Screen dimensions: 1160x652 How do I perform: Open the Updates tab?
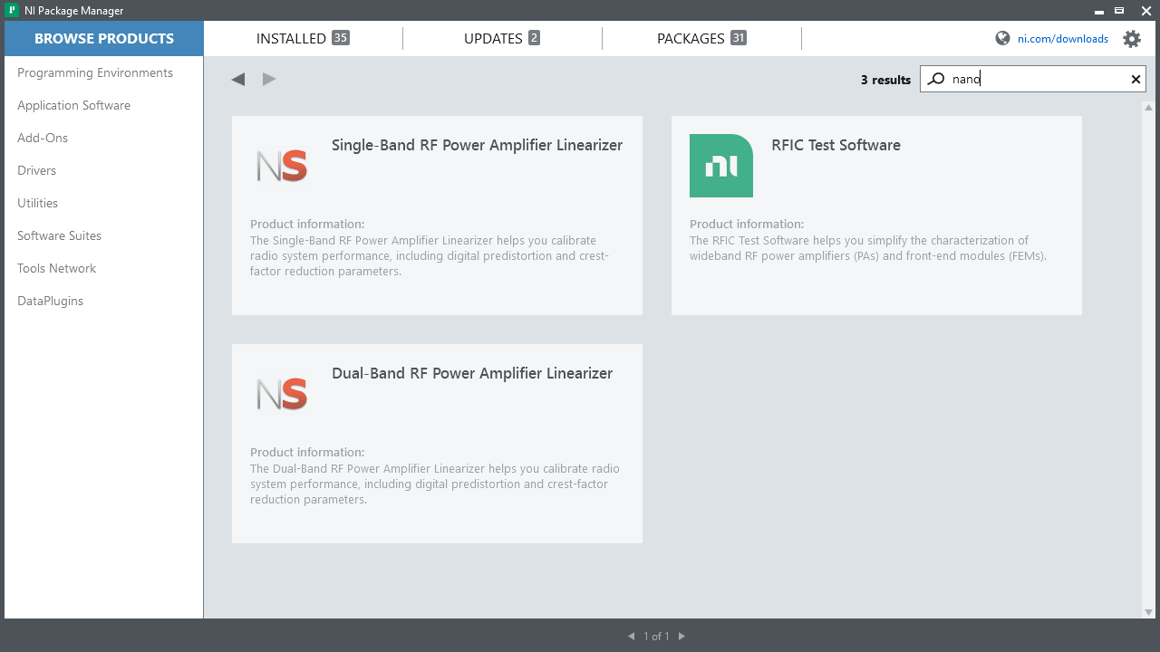[x=502, y=38]
